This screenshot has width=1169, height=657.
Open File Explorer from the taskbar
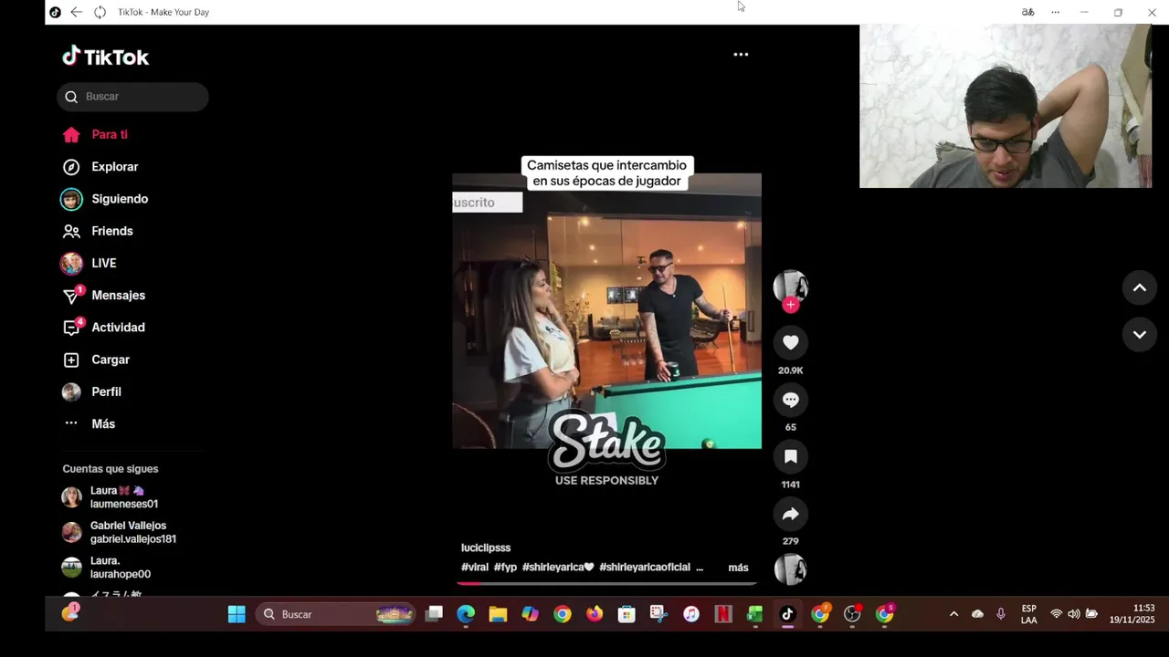pos(498,614)
